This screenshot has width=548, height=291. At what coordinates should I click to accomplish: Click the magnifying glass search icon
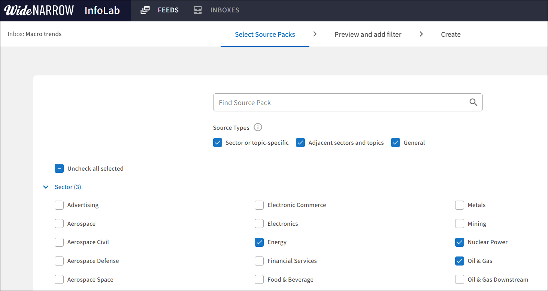(473, 102)
